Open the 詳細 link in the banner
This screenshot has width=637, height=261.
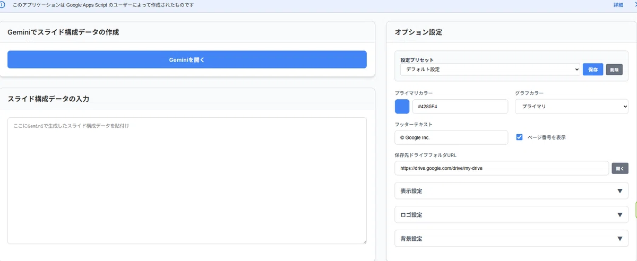click(x=618, y=5)
